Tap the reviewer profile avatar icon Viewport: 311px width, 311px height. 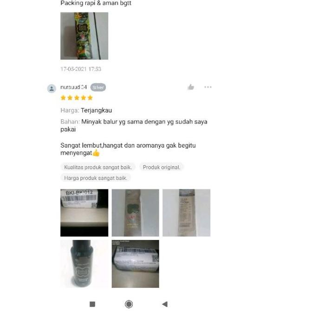52,89
